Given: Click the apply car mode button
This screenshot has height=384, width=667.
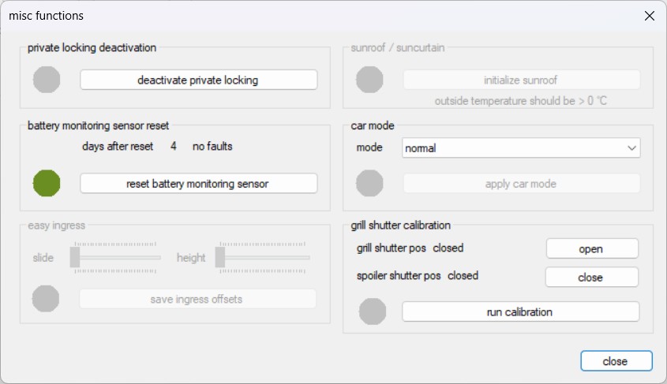Looking at the screenshot, I should click(521, 184).
